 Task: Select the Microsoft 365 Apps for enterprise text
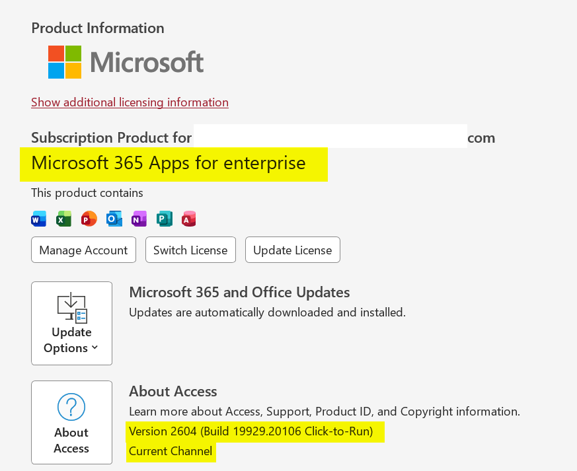169,163
